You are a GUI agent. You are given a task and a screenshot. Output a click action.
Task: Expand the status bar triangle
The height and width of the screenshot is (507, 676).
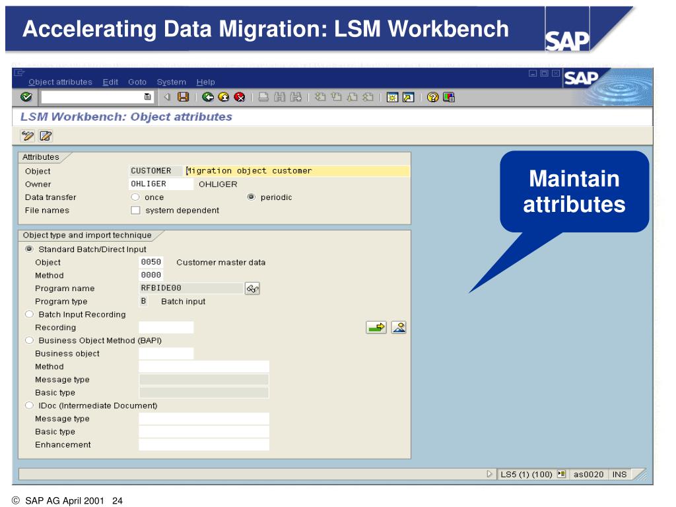click(x=489, y=474)
